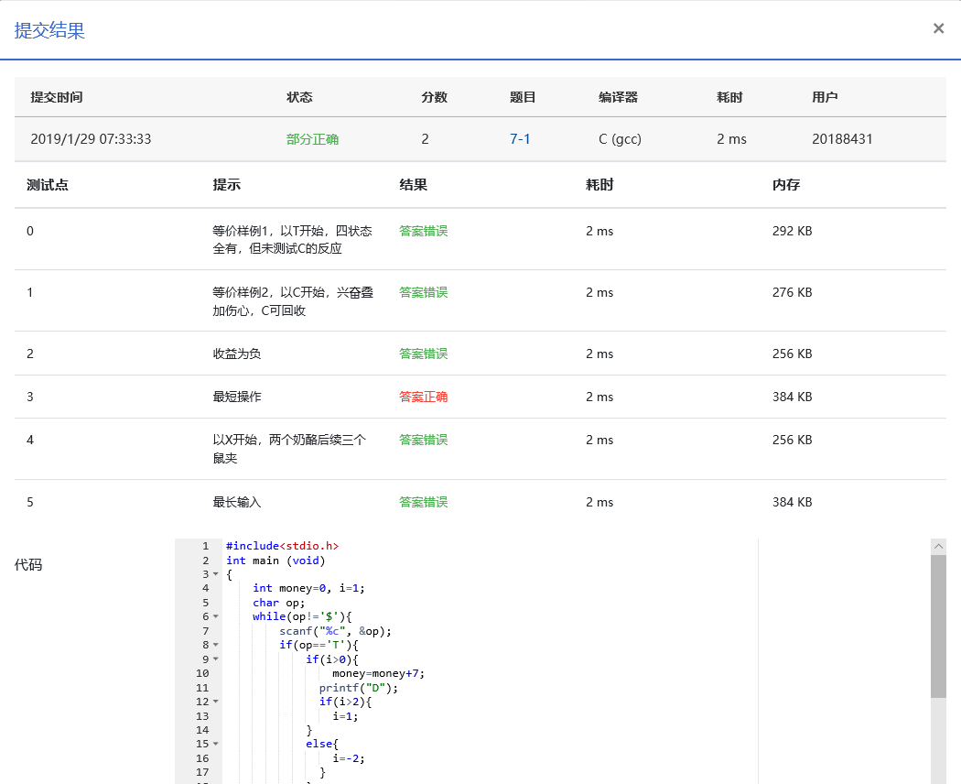Click the 提示 header
The width and height of the screenshot is (961, 784).
click(227, 185)
